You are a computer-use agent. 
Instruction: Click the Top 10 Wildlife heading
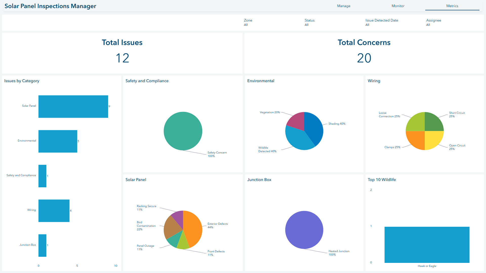tap(382, 180)
